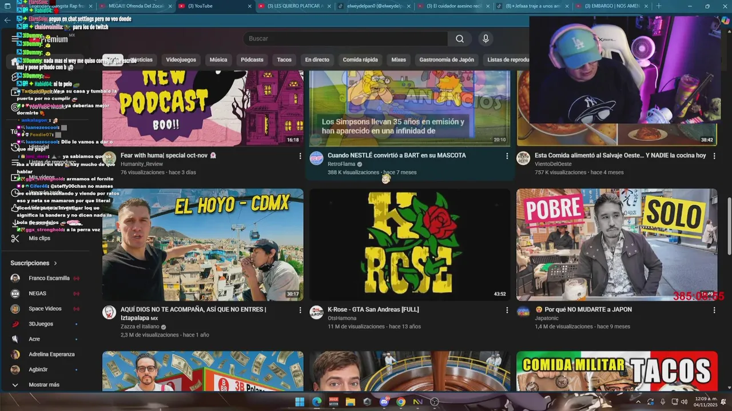The height and width of the screenshot is (411, 732).
Task: Click the YouTube search magnifier button
Action: (460, 39)
